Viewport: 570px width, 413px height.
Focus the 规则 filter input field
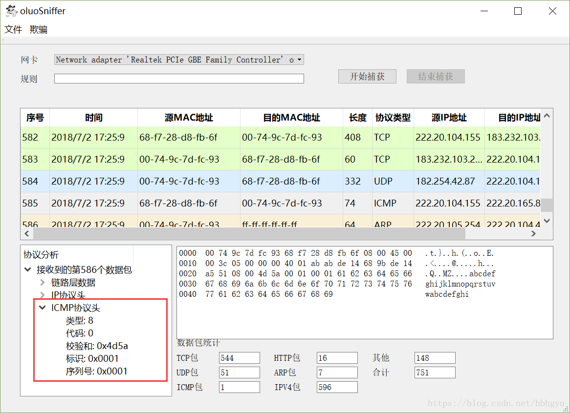click(x=179, y=79)
